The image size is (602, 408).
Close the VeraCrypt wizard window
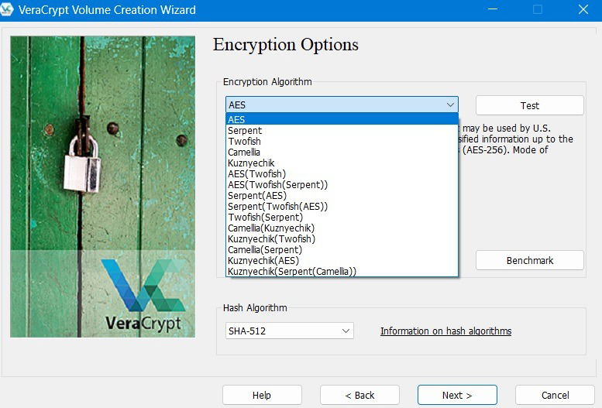click(583, 9)
